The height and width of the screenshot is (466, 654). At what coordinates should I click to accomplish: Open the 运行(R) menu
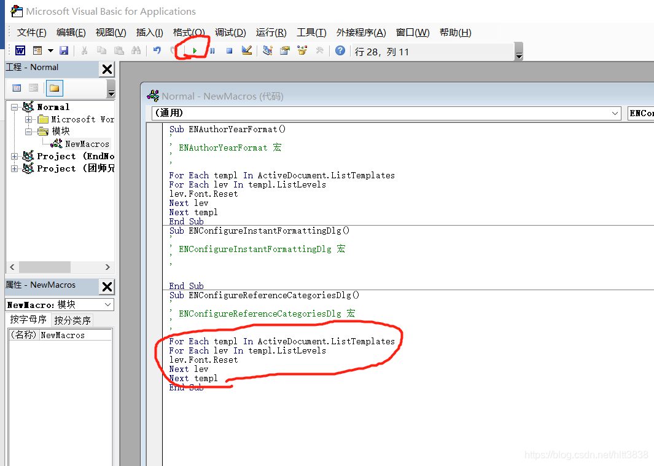(271, 33)
